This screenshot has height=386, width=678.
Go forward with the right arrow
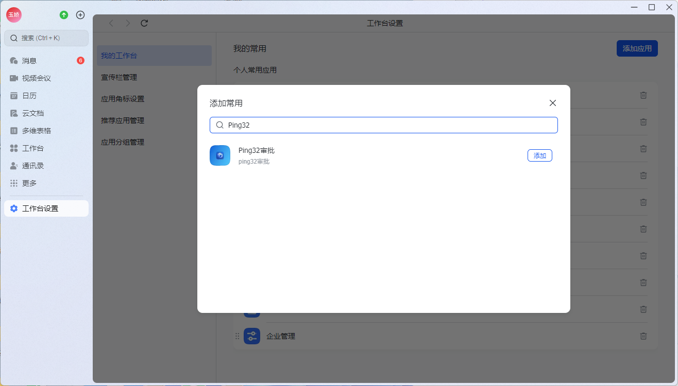tap(128, 23)
